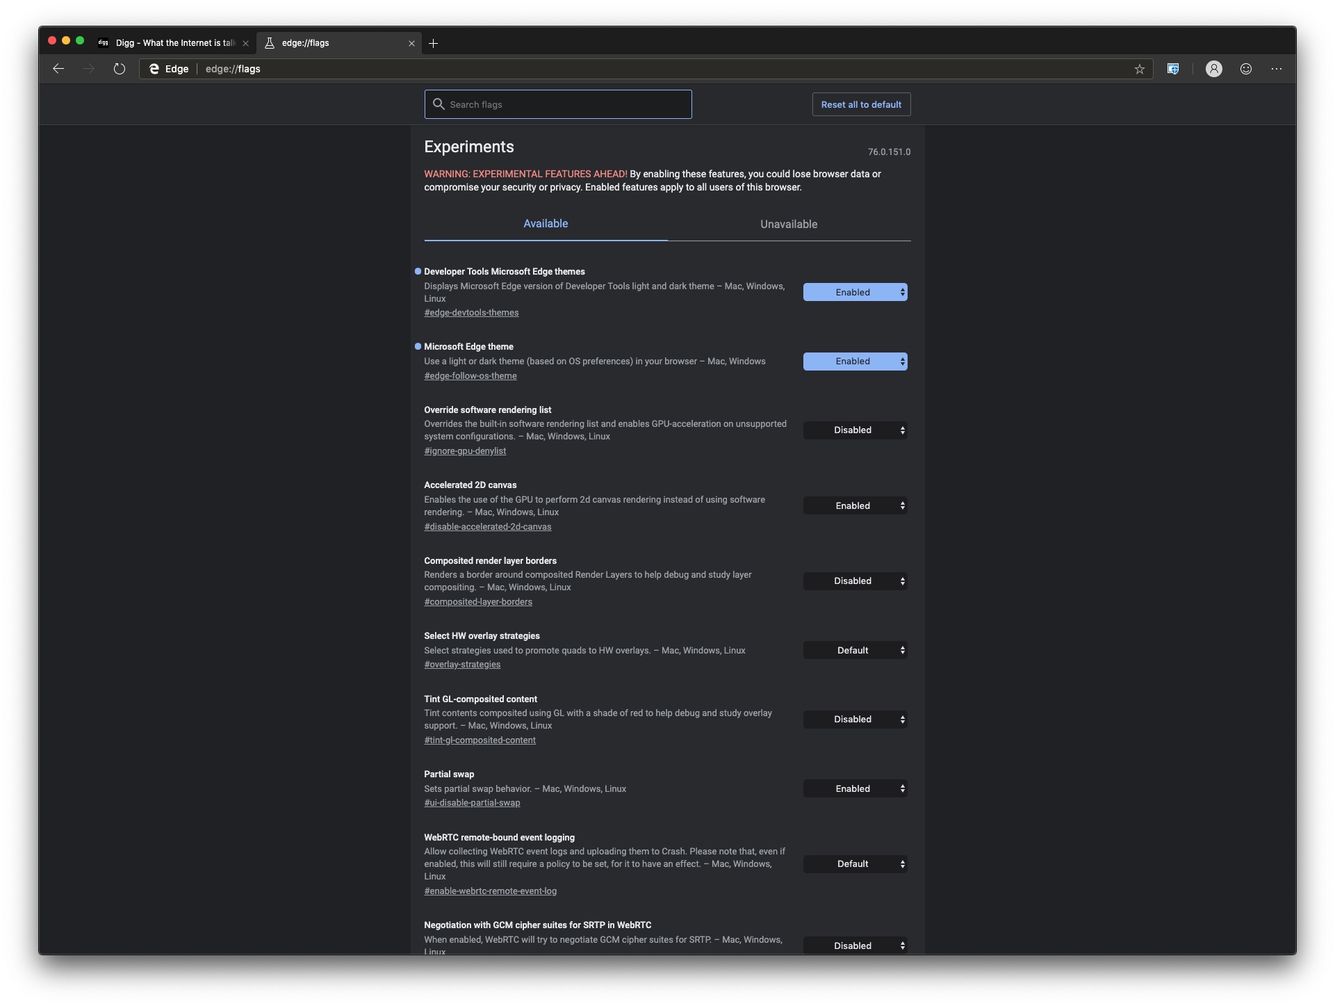Click Reset all to default button
1335x1006 pixels.
coord(860,105)
